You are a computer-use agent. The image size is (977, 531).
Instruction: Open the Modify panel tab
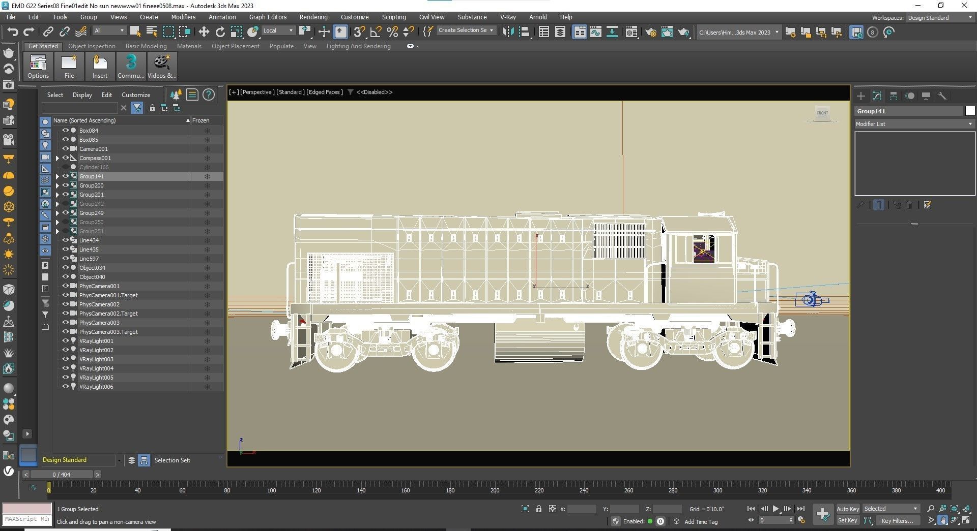[x=877, y=96]
